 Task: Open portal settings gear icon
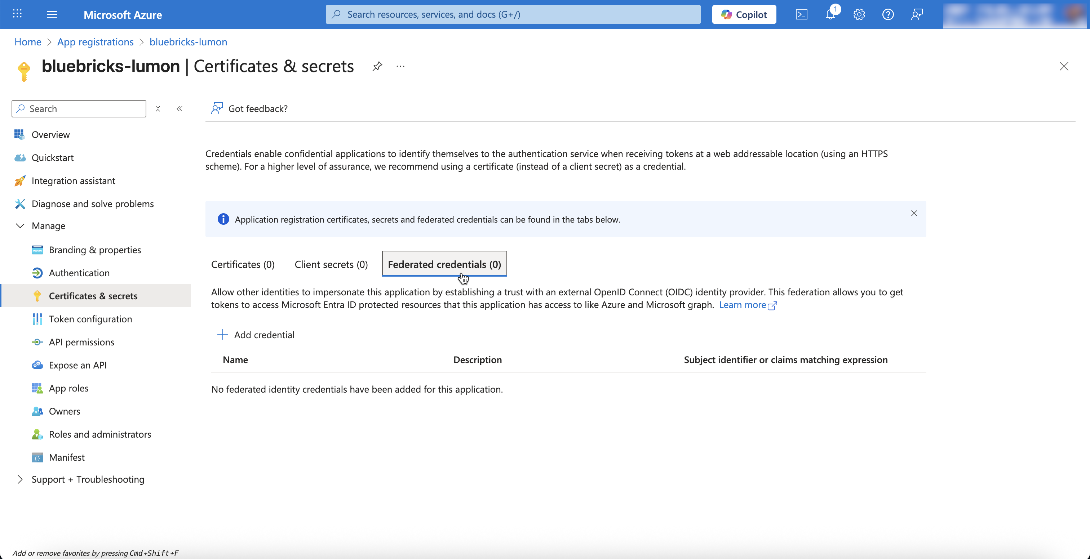coord(859,15)
